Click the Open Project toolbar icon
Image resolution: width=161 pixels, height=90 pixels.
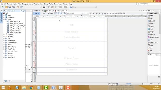coord(10,7)
